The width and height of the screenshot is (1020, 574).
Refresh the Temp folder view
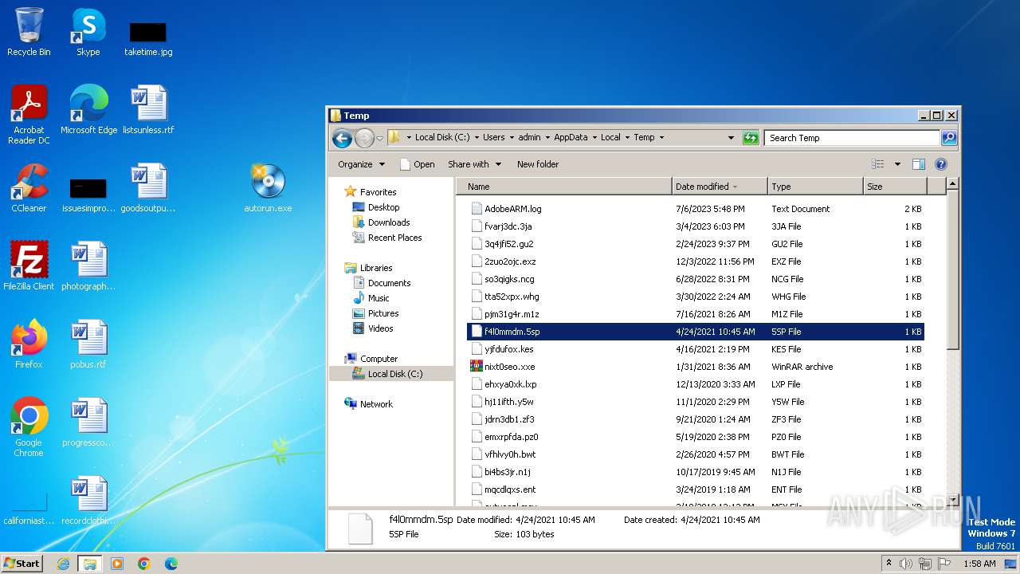pyautogui.click(x=750, y=138)
